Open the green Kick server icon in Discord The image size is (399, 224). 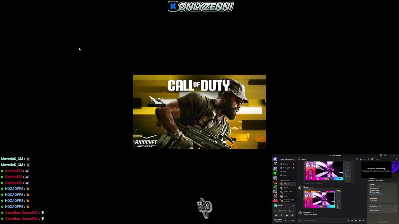pos(275,173)
